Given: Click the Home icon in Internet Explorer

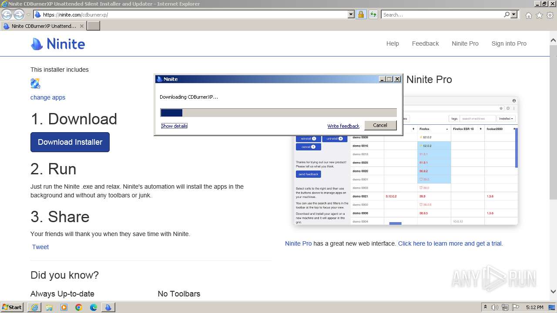Looking at the screenshot, I should (x=528, y=15).
